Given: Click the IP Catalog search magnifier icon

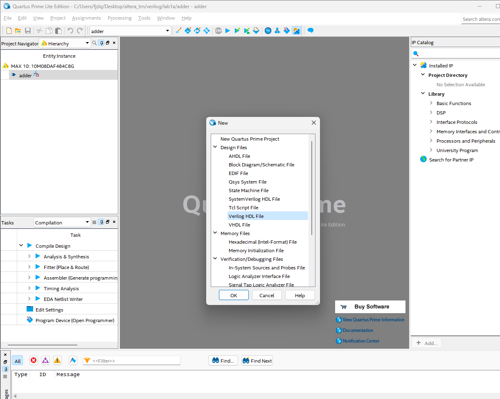Looking at the screenshot, I should coord(416,54).
